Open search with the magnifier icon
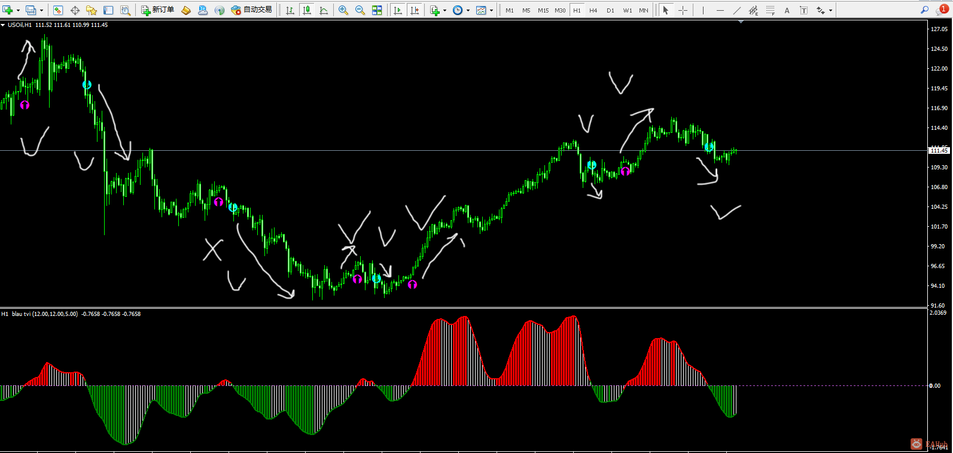This screenshot has height=453, width=953. [924, 10]
